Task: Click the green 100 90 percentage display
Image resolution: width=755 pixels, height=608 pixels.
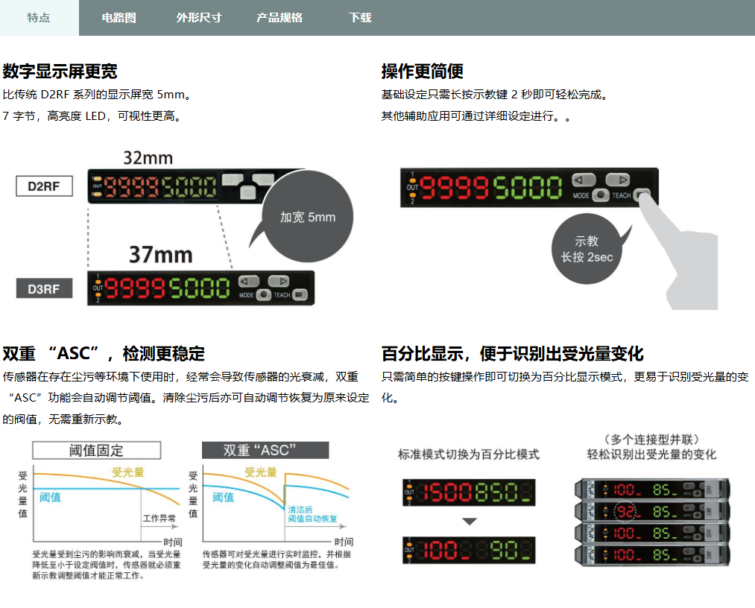Action: click(468, 550)
